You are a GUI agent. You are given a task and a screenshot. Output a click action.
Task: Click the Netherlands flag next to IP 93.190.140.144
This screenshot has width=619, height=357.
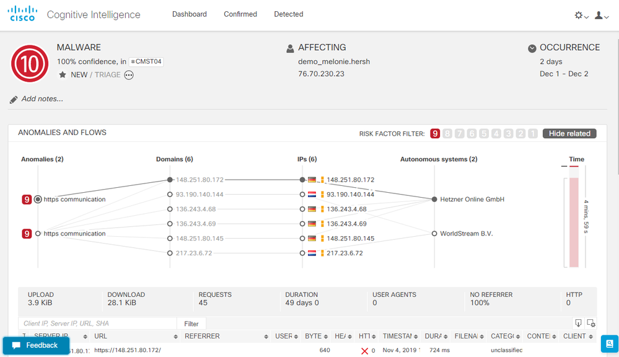(x=312, y=194)
